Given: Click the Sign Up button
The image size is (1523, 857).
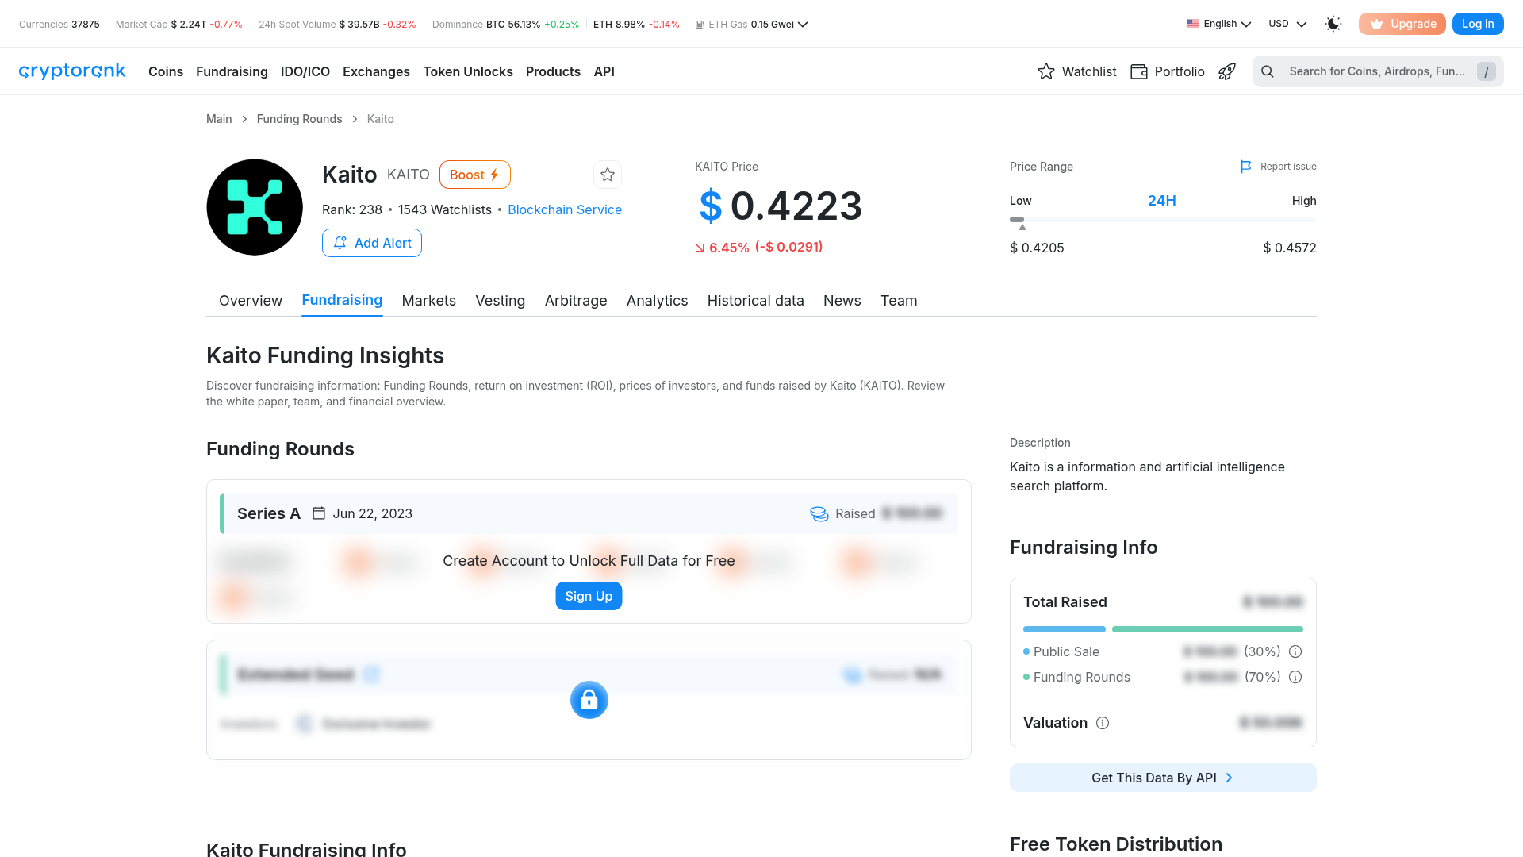Looking at the screenshot, I should pyautogui.click(x=589, y=596).
